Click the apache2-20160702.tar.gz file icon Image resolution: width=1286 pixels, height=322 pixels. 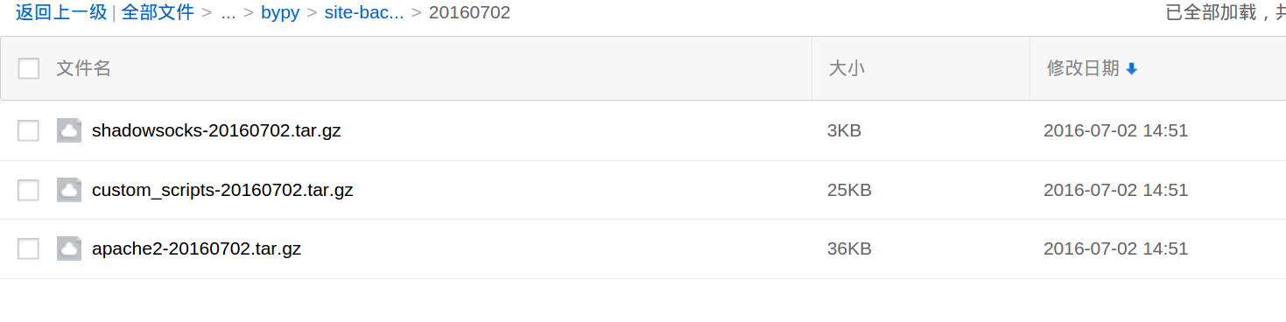tap(69, 248)
